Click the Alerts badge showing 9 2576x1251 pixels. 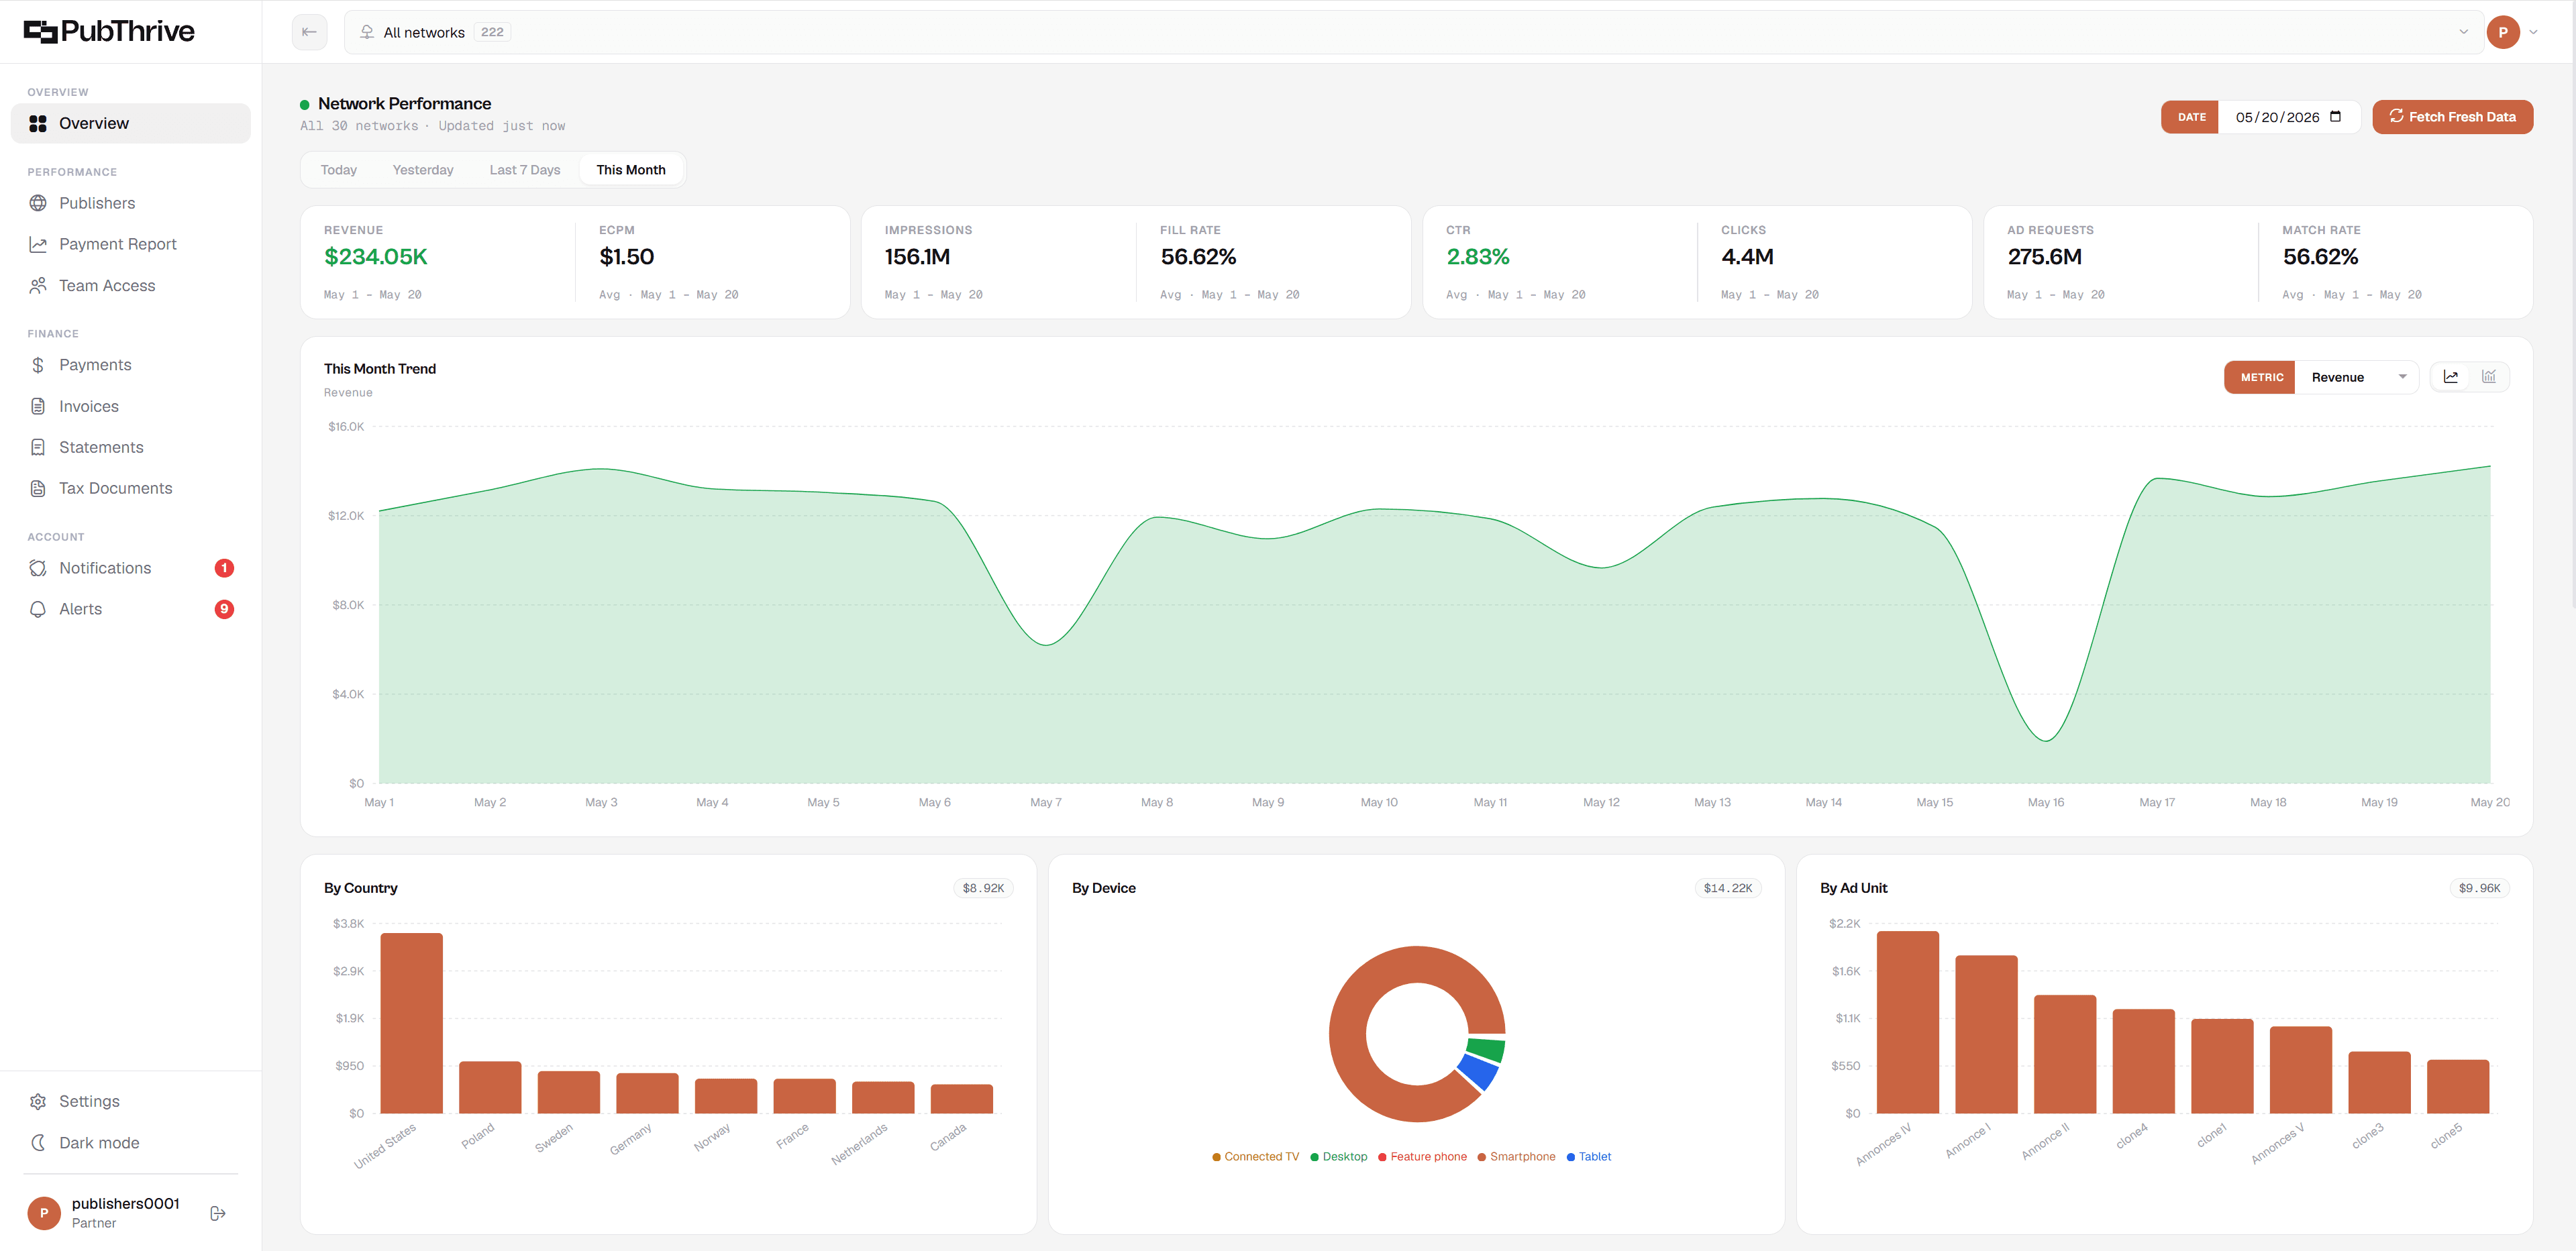coord(224,609)
